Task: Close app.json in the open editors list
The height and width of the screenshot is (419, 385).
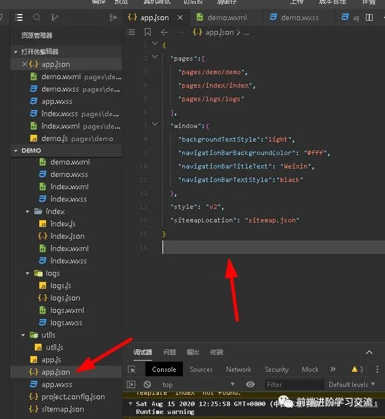Action: pos(24,64)
